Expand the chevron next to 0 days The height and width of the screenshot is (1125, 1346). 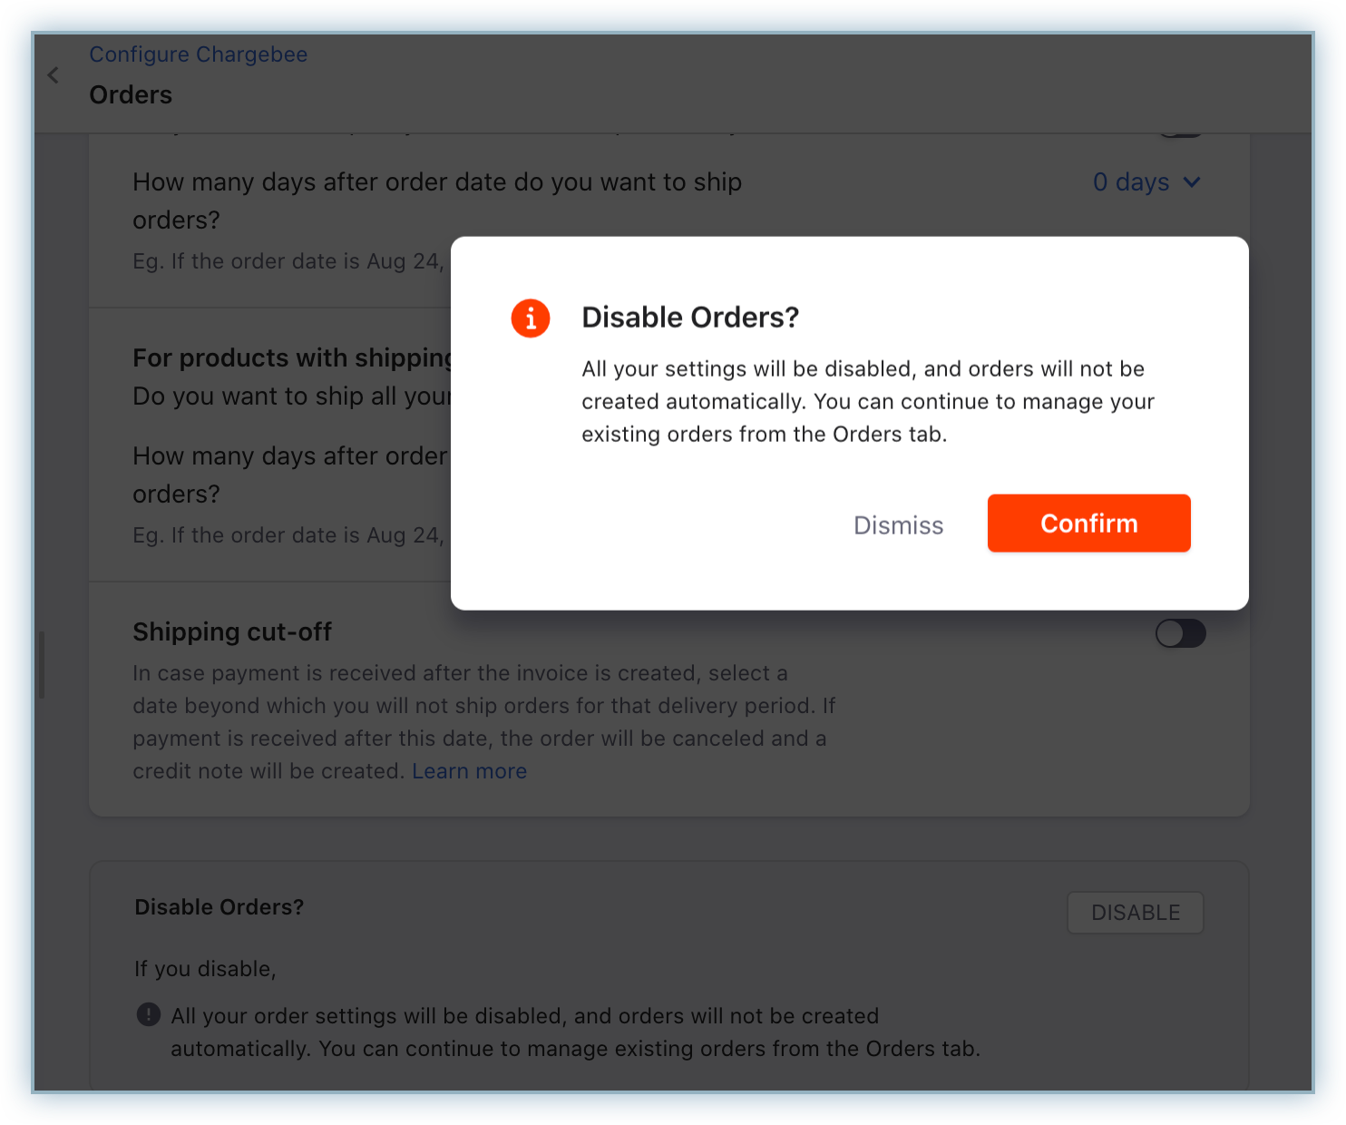[1192, 182]
